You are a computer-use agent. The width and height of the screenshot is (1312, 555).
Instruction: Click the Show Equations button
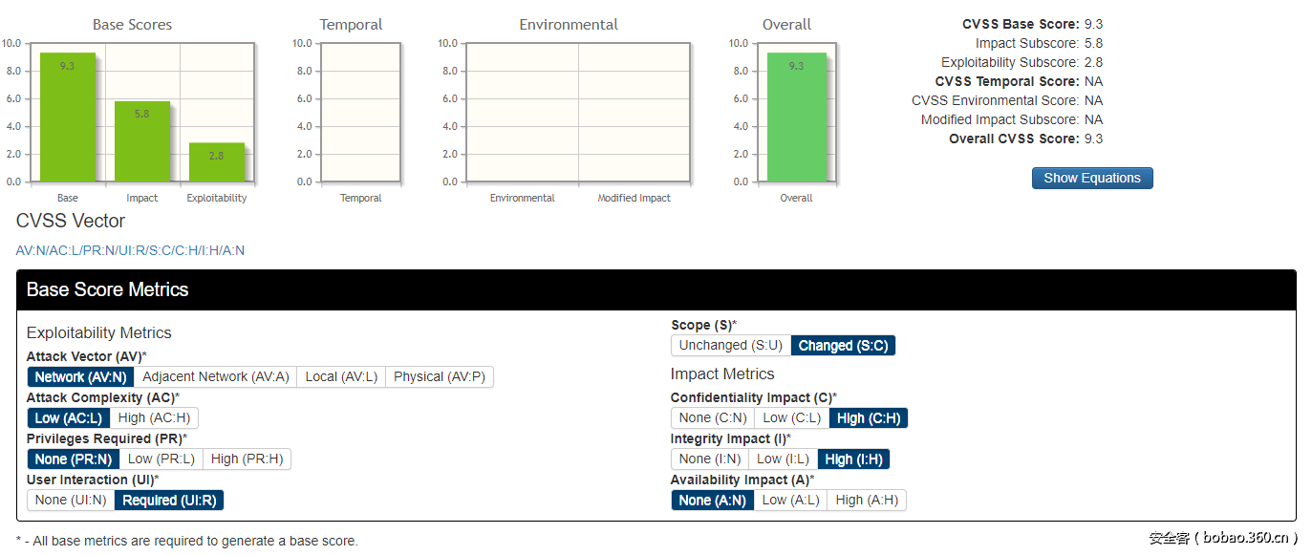point(1091,178)
